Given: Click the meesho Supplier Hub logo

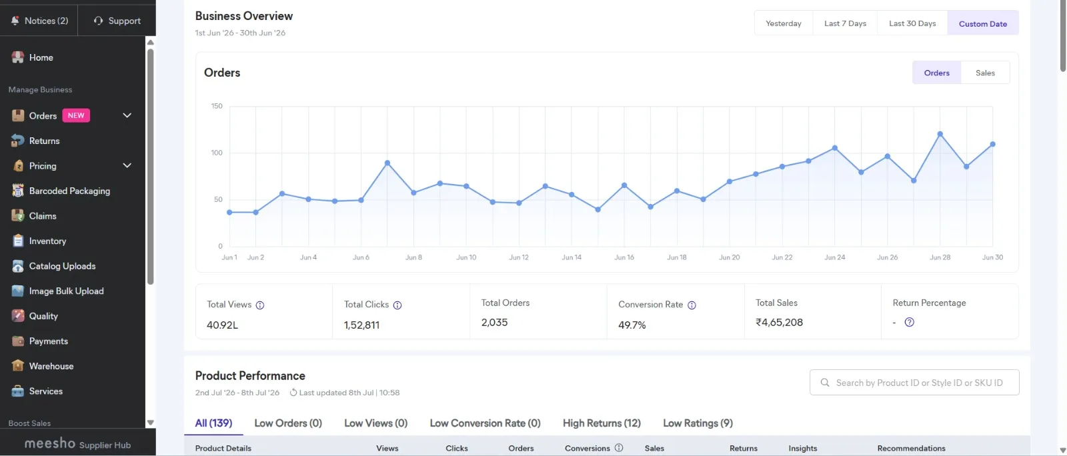Looking at the screenshot, I should pos(77,443).
